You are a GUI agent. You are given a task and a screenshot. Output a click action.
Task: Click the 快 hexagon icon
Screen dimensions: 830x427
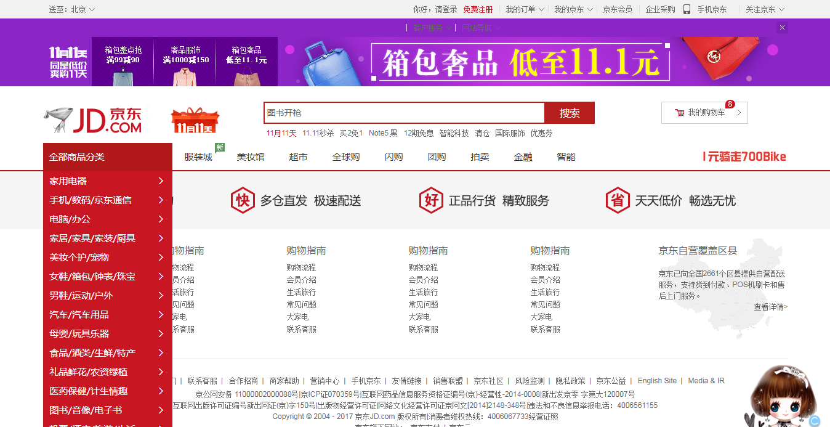[x=243, y=200]
